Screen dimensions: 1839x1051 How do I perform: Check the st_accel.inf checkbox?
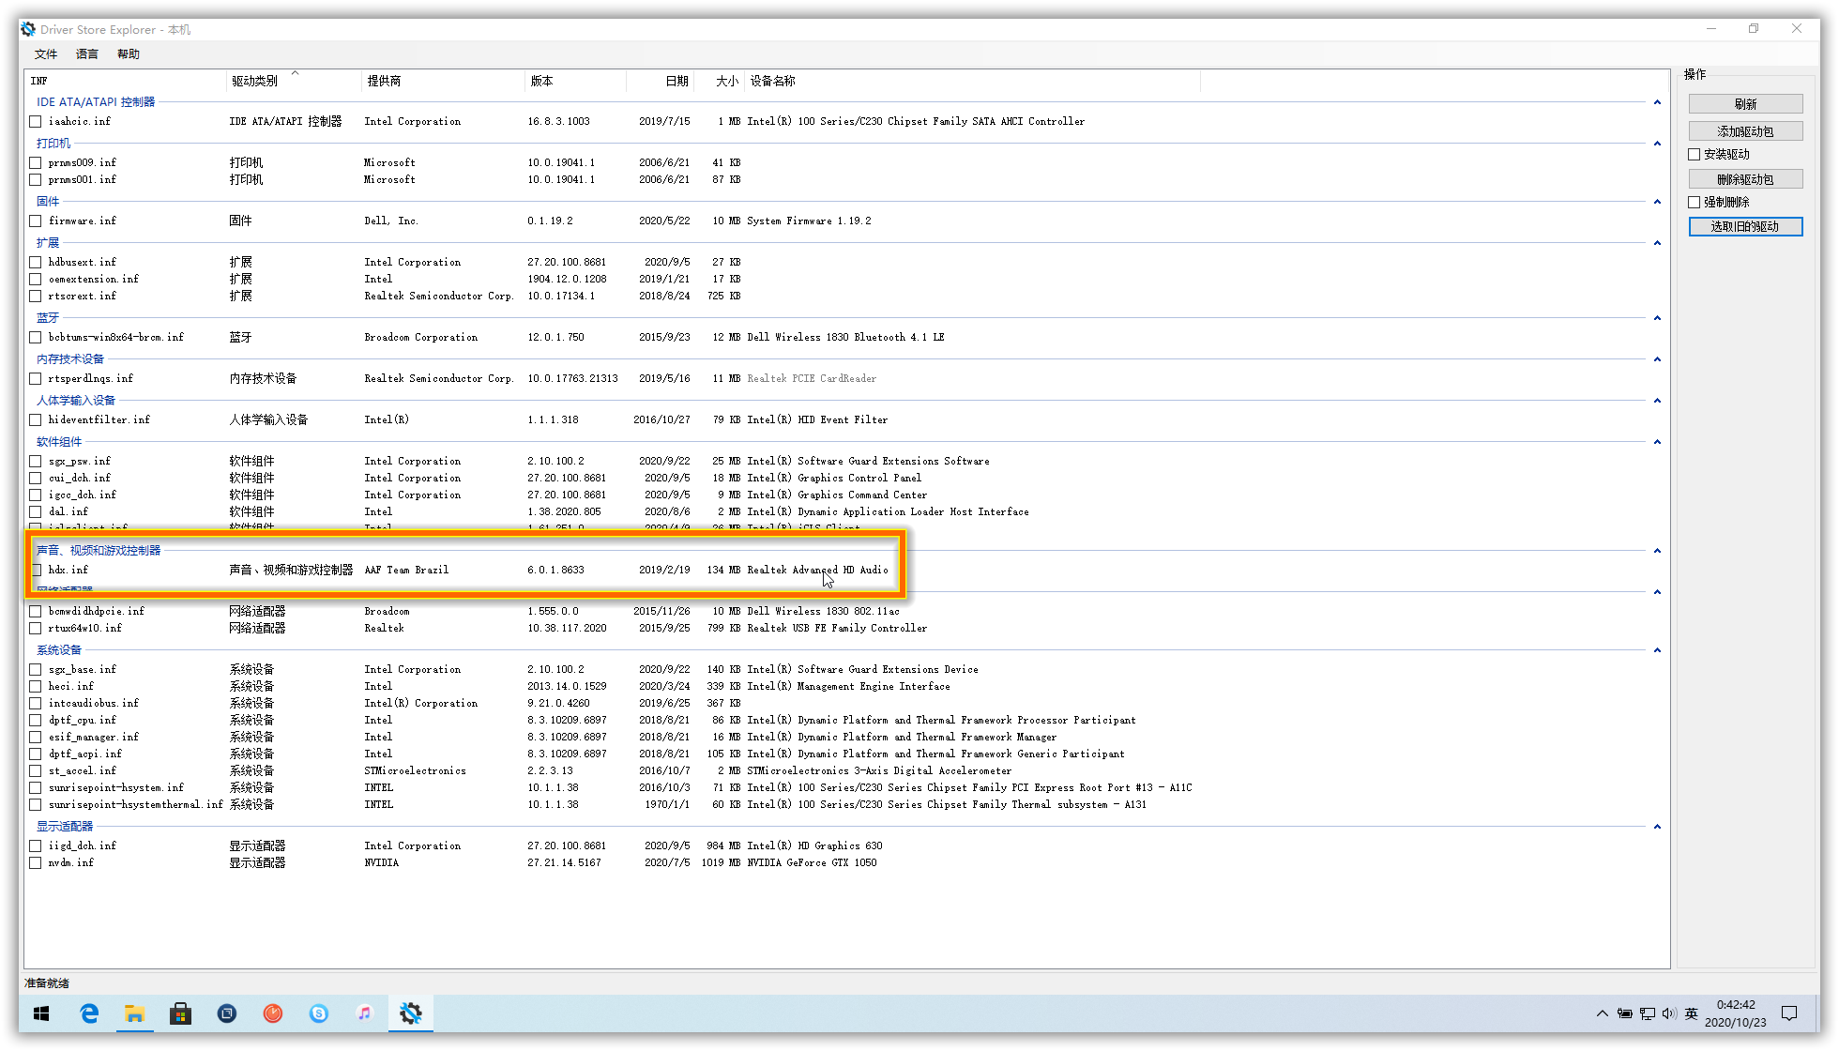(36, 771)
